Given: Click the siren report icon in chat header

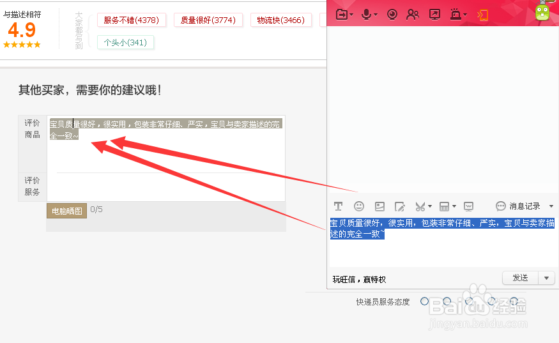Looking at the screenshot, I should [456, 14].
